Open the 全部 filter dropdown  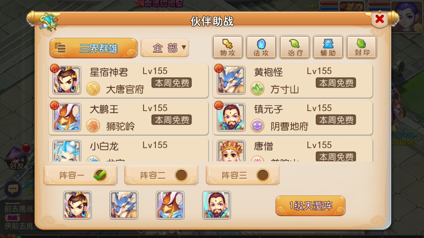pyautogui.click(x=165, y=48)
